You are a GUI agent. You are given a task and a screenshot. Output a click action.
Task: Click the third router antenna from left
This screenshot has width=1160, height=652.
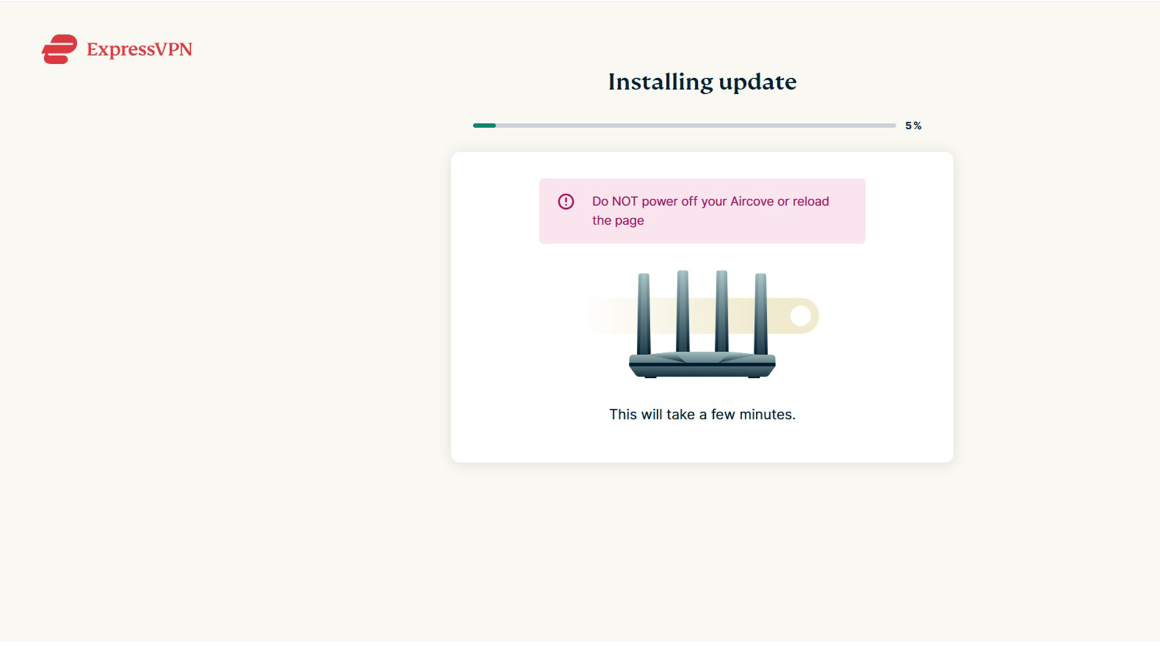(722, 310)
